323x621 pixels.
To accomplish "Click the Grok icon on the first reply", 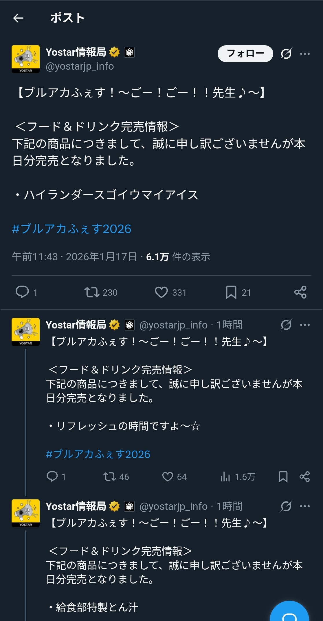I will click(x=286, y=325).
